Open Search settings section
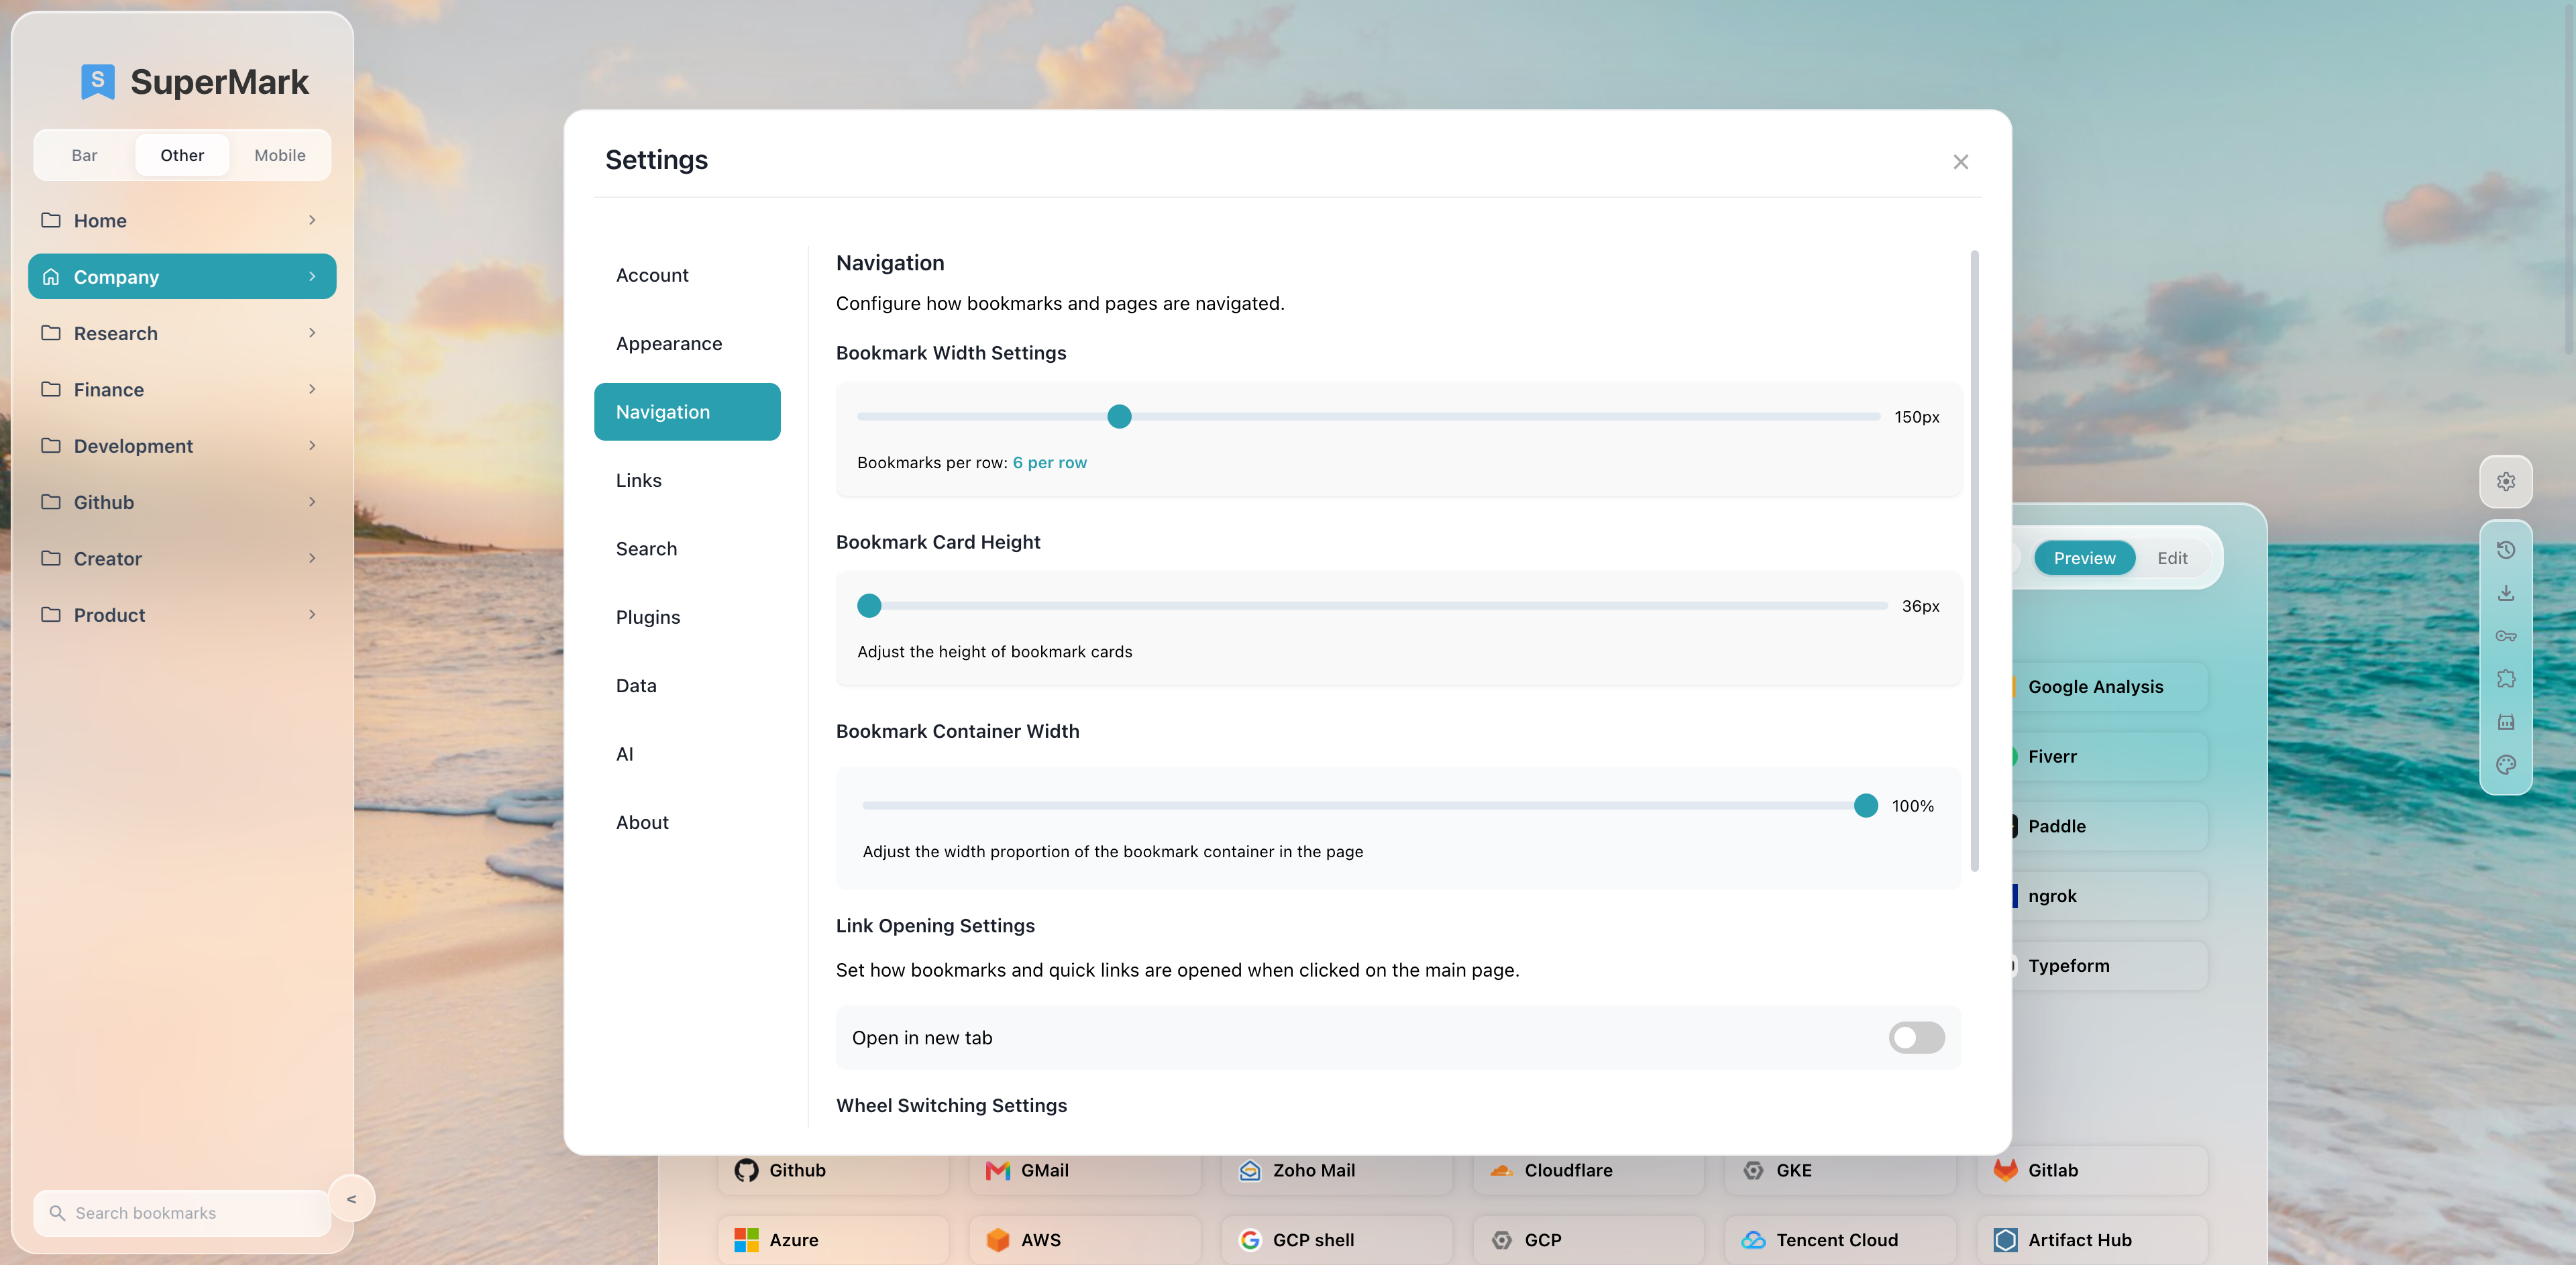2576x1265 pixels. point(687,549)
